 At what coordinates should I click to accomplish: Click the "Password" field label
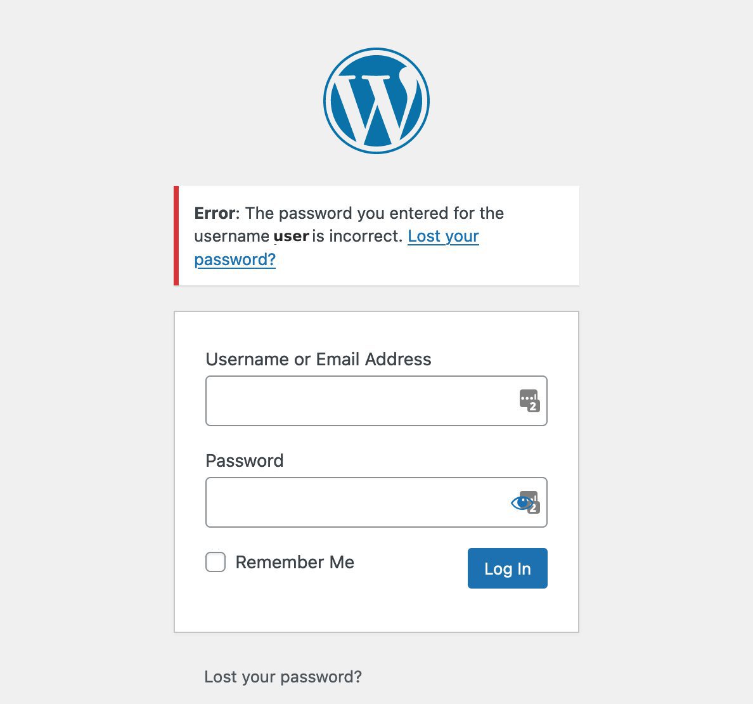244,461
